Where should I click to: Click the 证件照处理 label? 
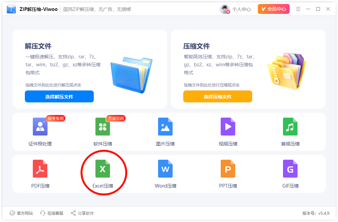(x=40, y=144)
